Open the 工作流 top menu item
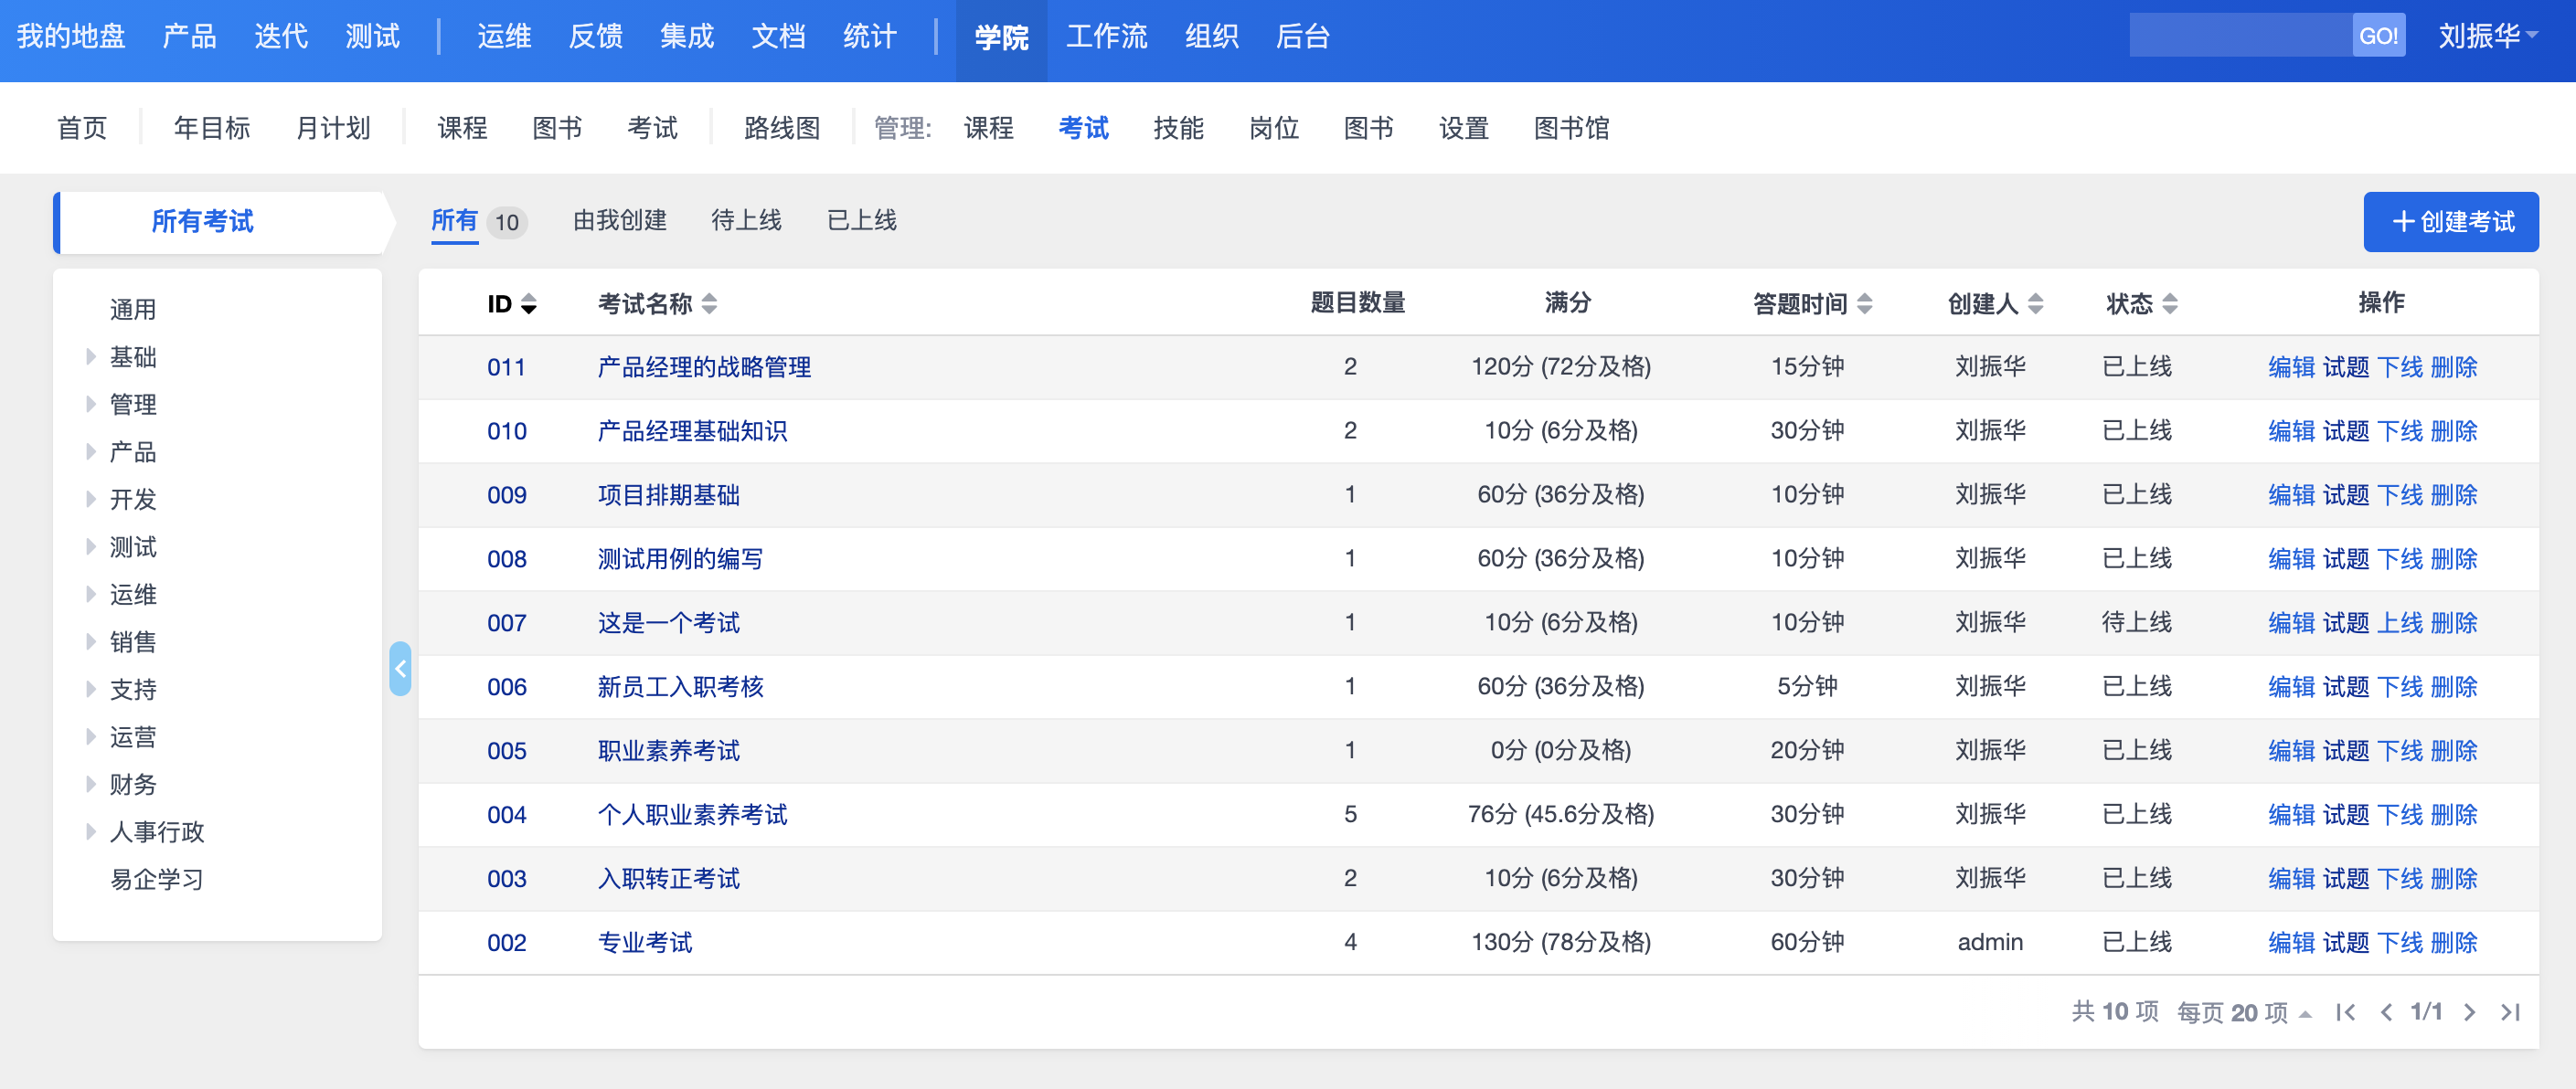Viewport: 2576px width, 1089px height. coord(1106,37)
